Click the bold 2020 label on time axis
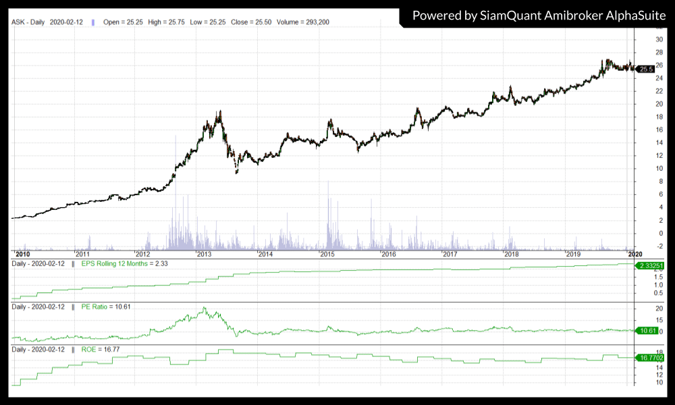 [635, 254]
